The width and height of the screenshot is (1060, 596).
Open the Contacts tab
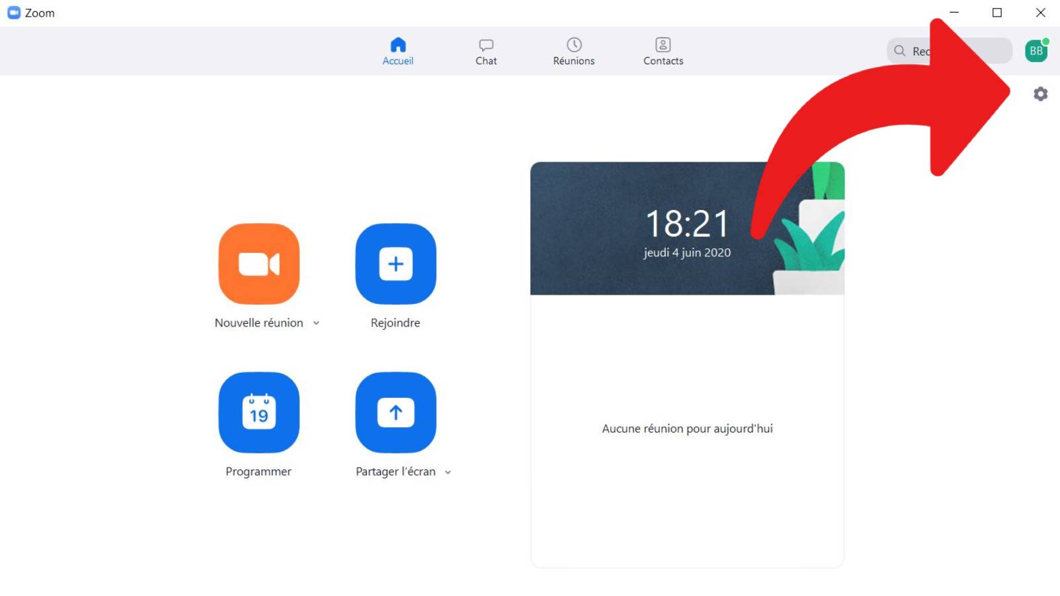(x=663, y=51)
